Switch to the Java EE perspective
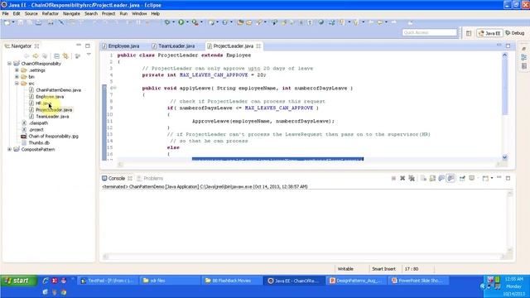 pyautogui.click(x=489, y=33)
